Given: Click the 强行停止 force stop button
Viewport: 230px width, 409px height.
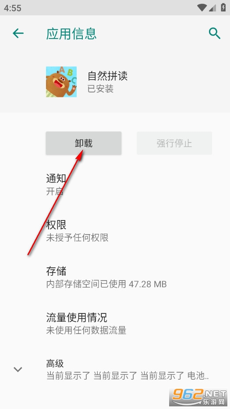Looking at the screenshot, I should (x=174, y=143).
